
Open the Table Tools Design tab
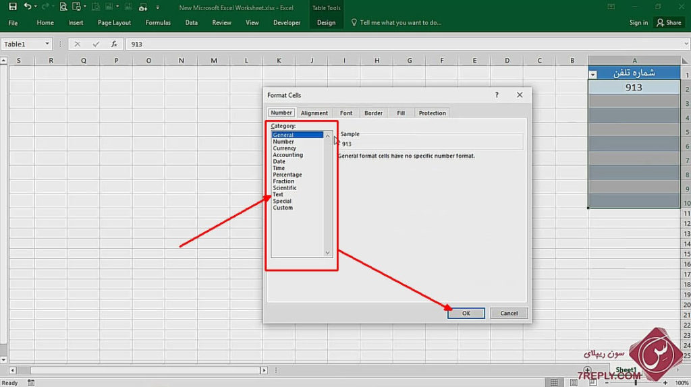(326, 22)
